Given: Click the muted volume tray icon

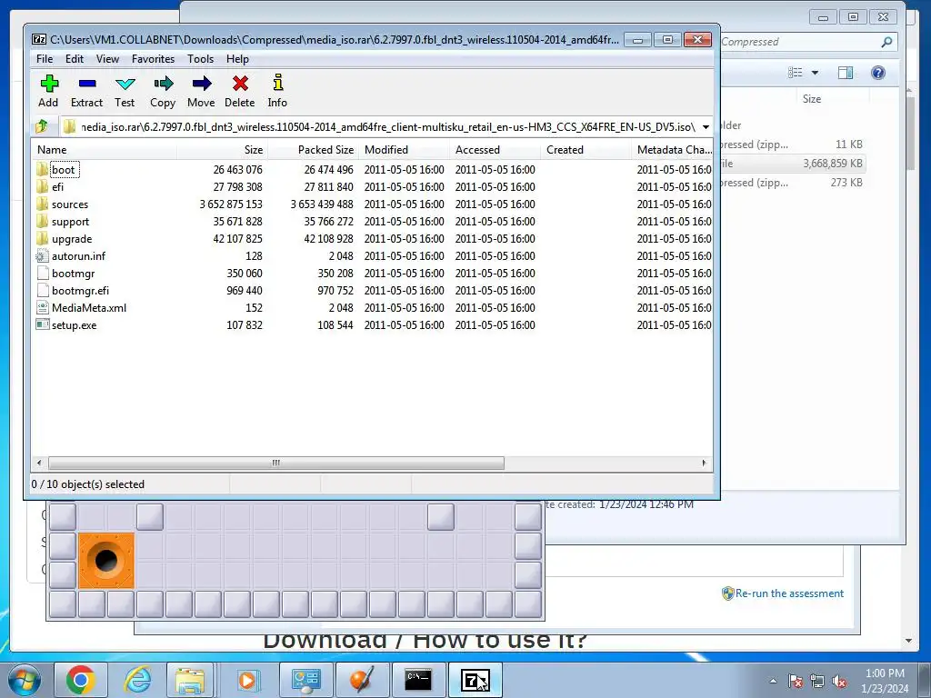Looking at the screenshot, I should pos(839,681).
